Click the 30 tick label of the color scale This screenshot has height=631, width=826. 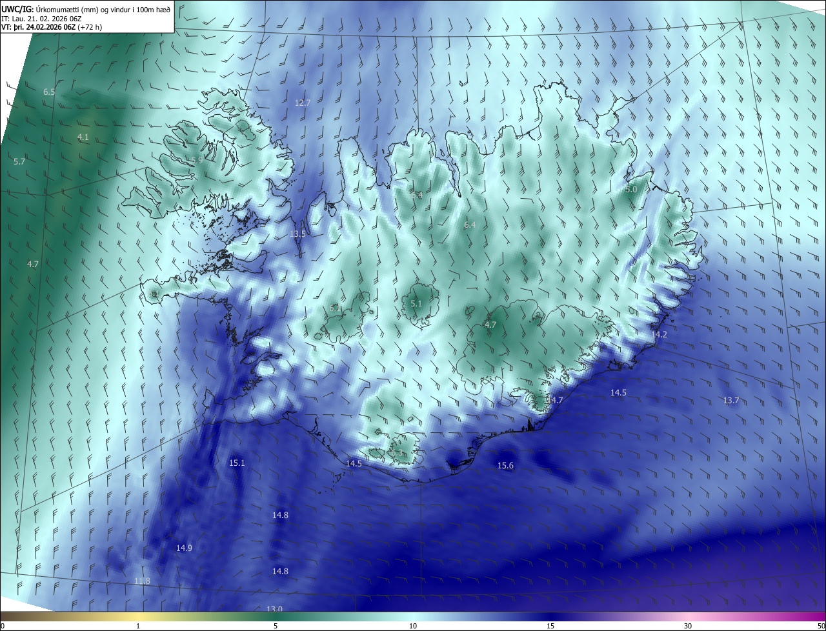pyautogui.click(x=688, y=626)
